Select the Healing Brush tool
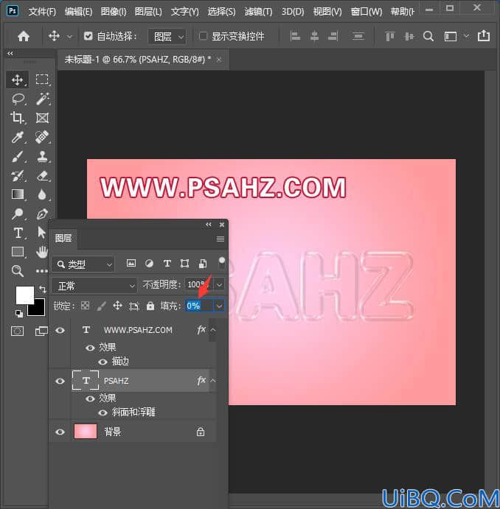The width and height of the screenshot is (500, 509). (x=42, y=137)
